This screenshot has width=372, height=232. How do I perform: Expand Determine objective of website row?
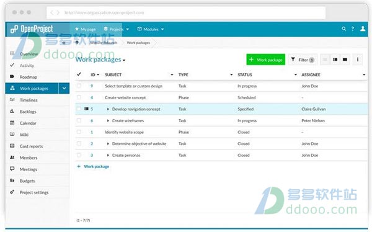point(108,144)
